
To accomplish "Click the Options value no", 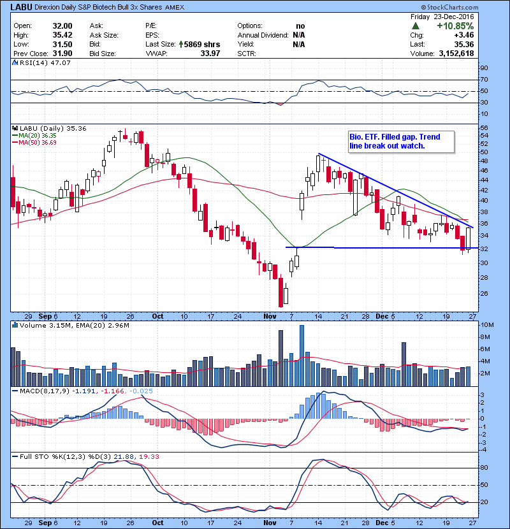I will click(300, 26).
